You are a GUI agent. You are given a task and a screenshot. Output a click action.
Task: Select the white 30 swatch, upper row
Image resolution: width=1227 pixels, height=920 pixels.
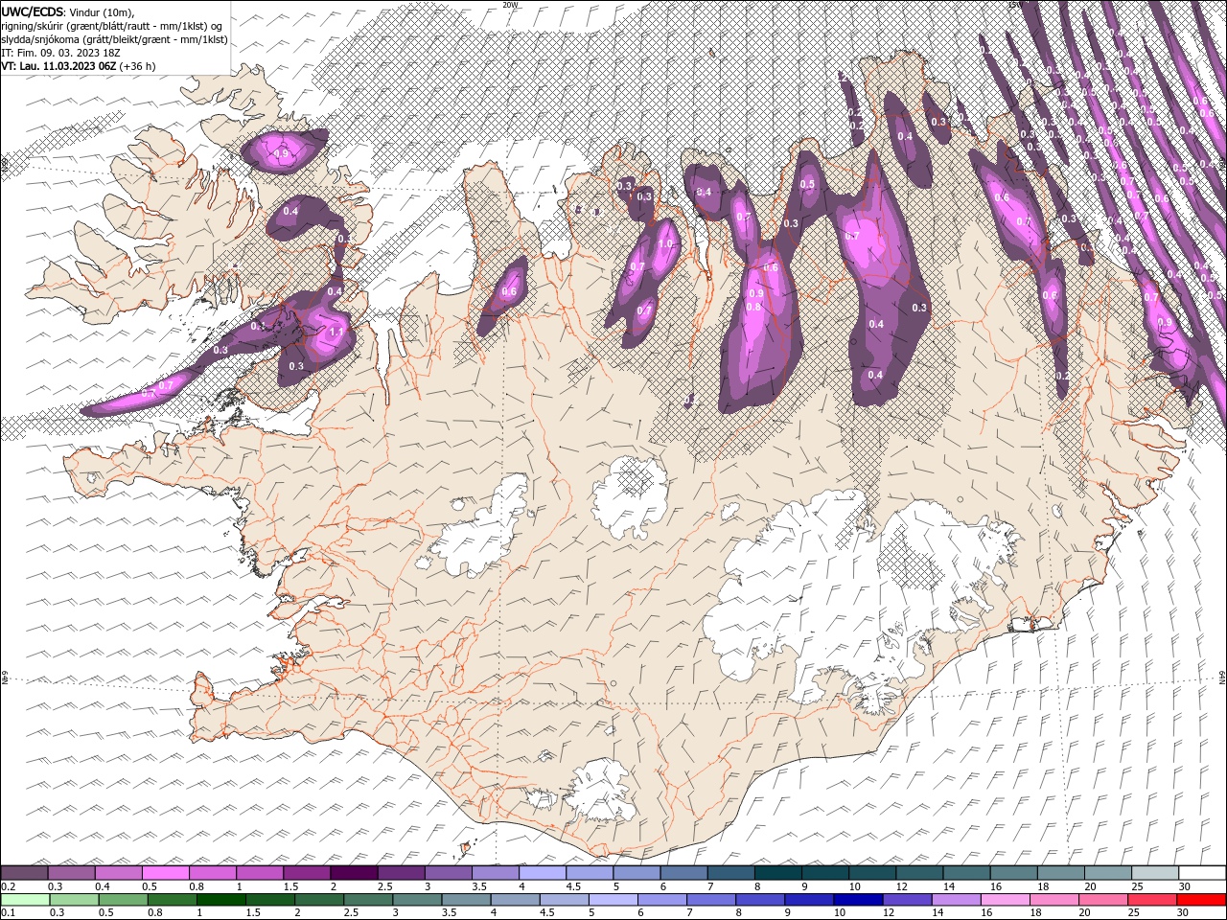(x=1202, y=873)
